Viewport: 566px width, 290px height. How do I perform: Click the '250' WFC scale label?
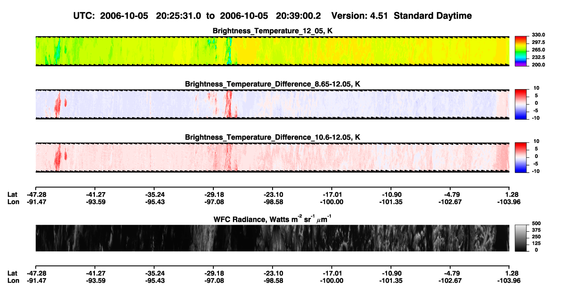(536, 237)
